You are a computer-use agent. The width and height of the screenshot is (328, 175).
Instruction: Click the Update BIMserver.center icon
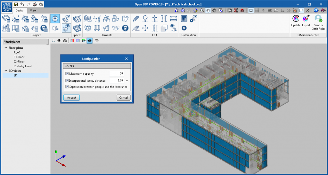pyautogui.click(x=296, y=19)
